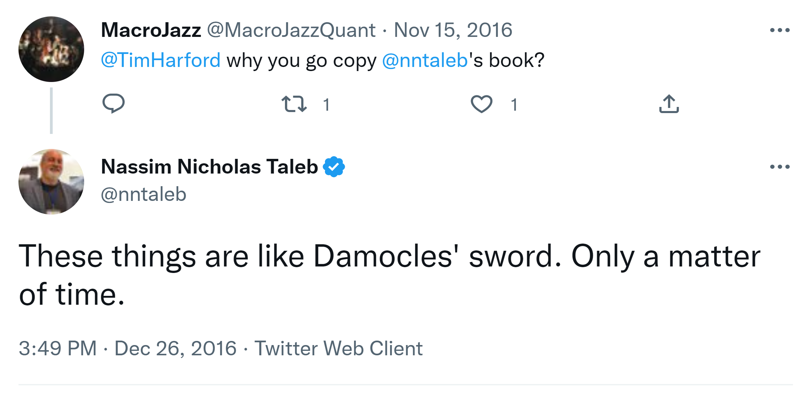Click the @MacroJazzQuant handle
This screenshot has width=808, height=398.
tap(291, 30)
